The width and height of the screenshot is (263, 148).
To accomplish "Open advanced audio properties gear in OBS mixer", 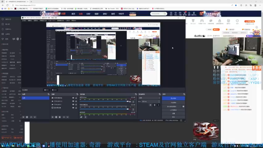I will pyautogui.click(x=81, y=117).
